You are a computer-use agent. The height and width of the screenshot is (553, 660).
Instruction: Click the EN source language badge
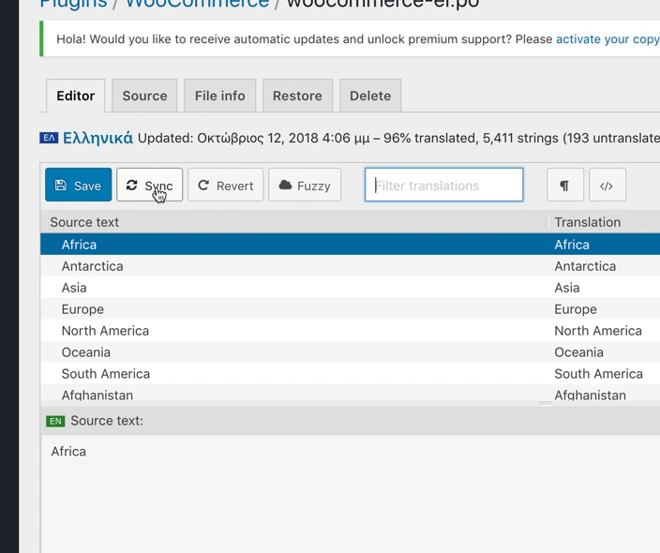(x=55, y=421)
